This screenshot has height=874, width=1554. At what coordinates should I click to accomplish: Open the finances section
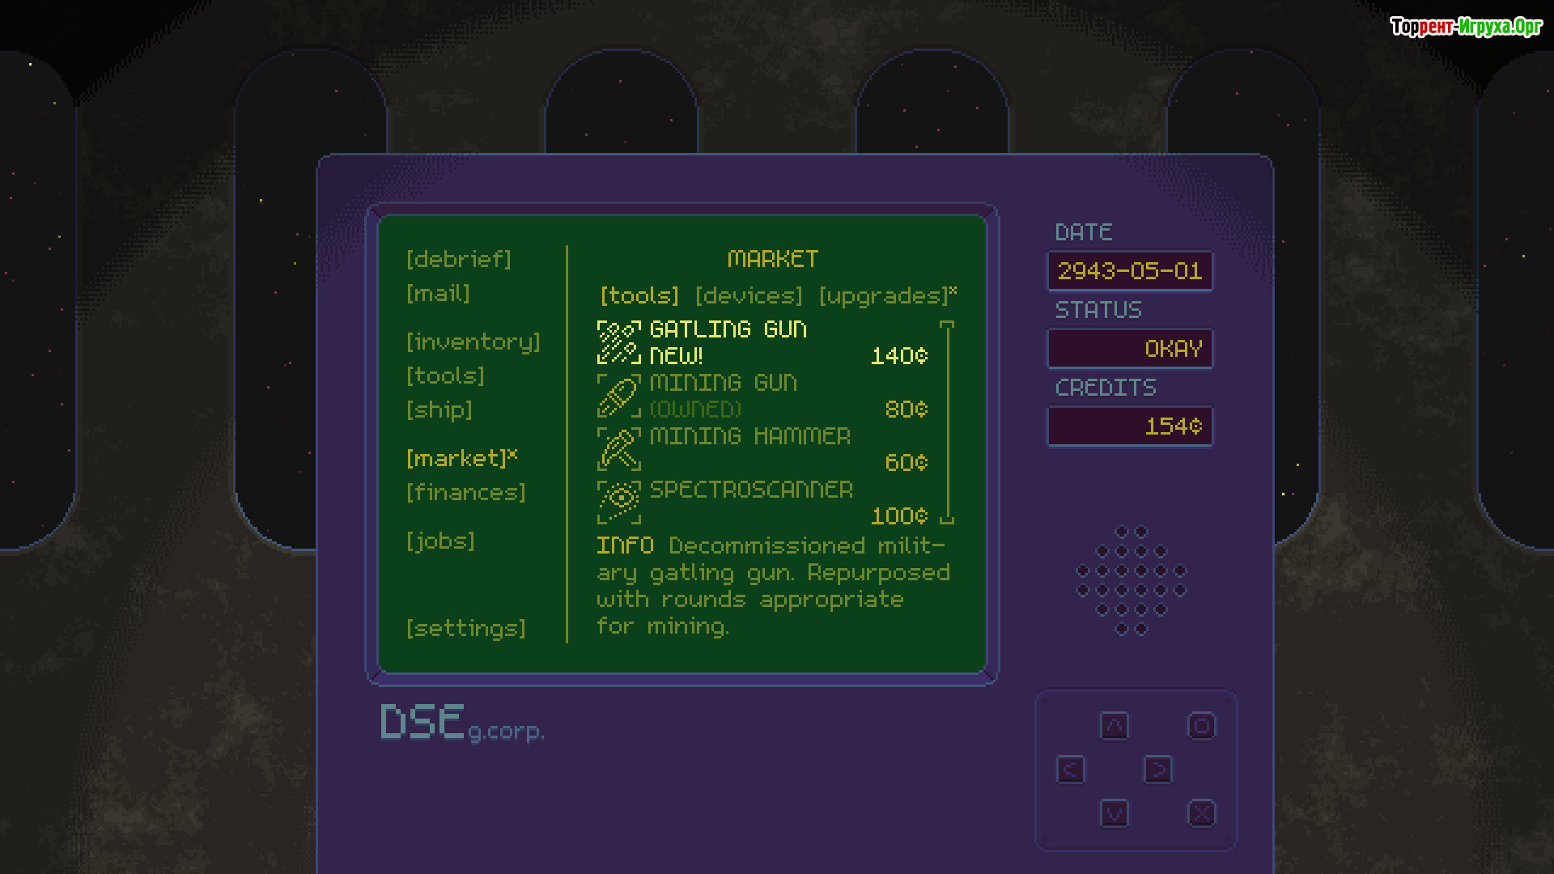(466, 492)
